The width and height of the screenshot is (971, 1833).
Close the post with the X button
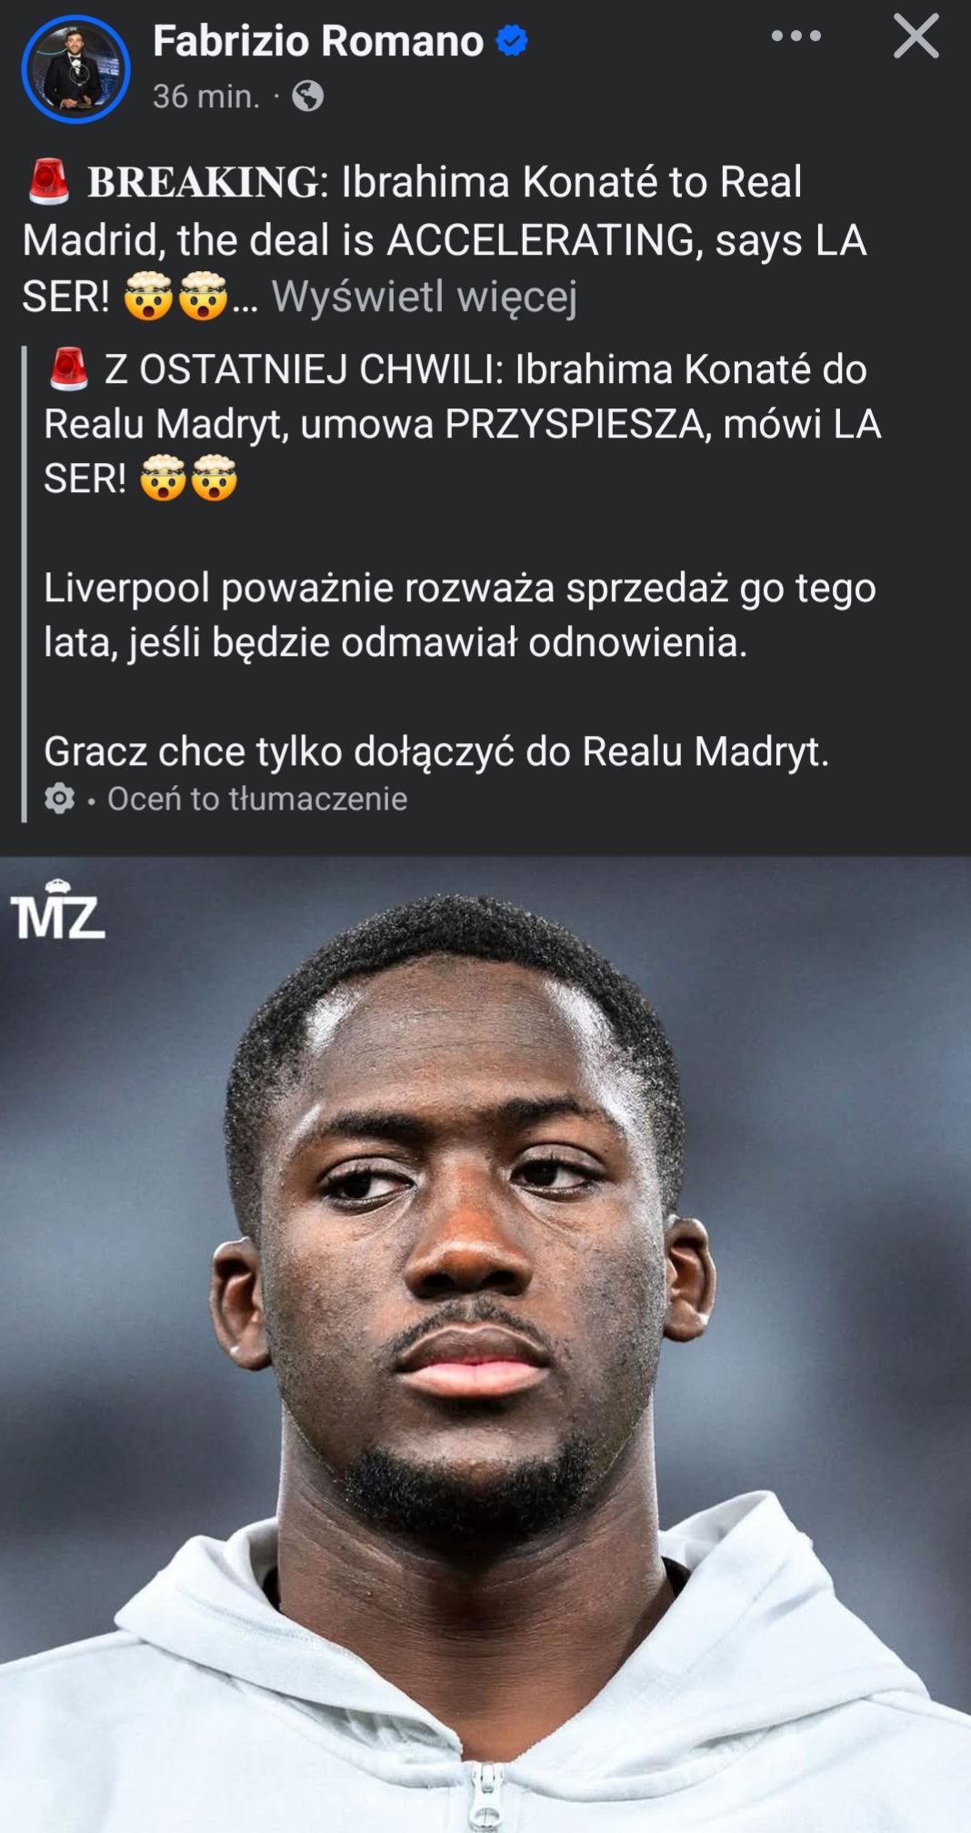coord(916,36)
